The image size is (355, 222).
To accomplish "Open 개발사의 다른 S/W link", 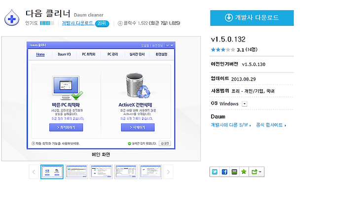I will tap(231, 125).
